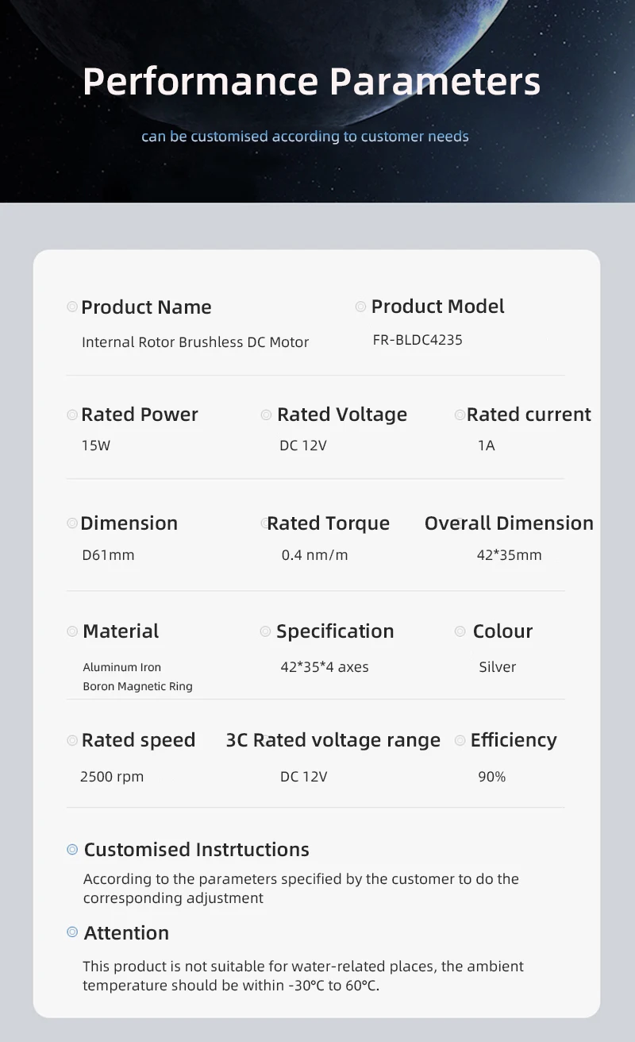Select the 42*35*4 axes specification value

325,667
